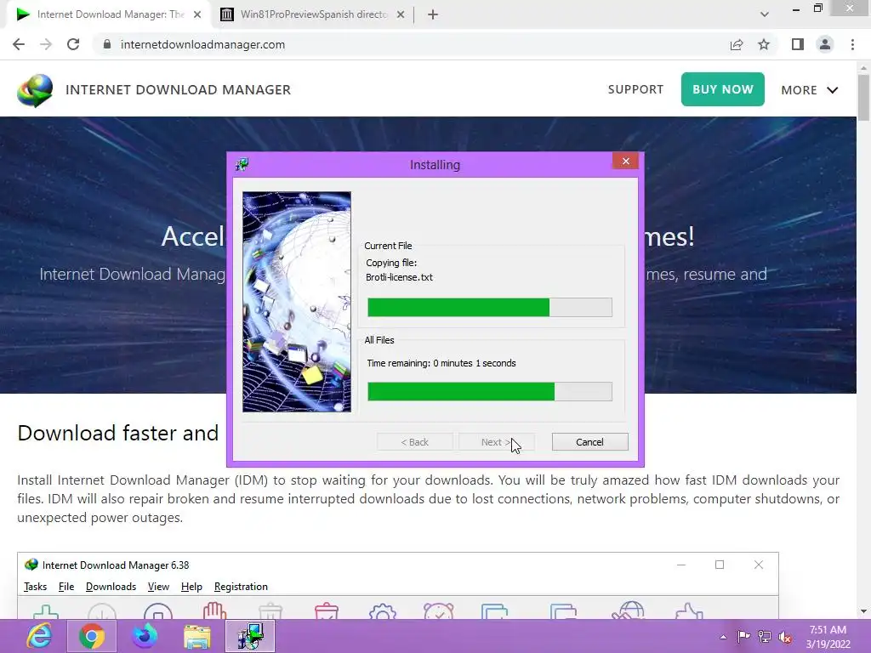This screenshot has height=653, width=871.
Task: Click the site security padlock icon
Action: tap(107, 44)
